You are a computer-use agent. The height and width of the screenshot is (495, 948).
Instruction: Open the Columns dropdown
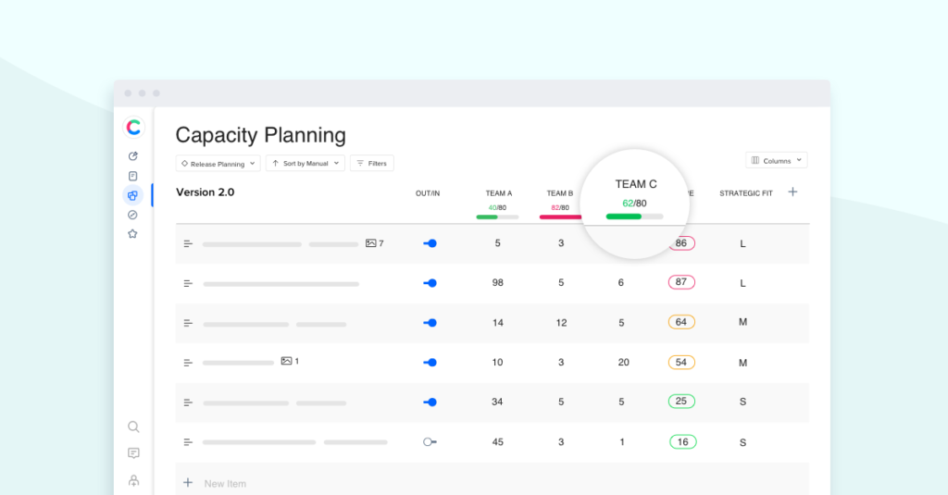point(776,161)
